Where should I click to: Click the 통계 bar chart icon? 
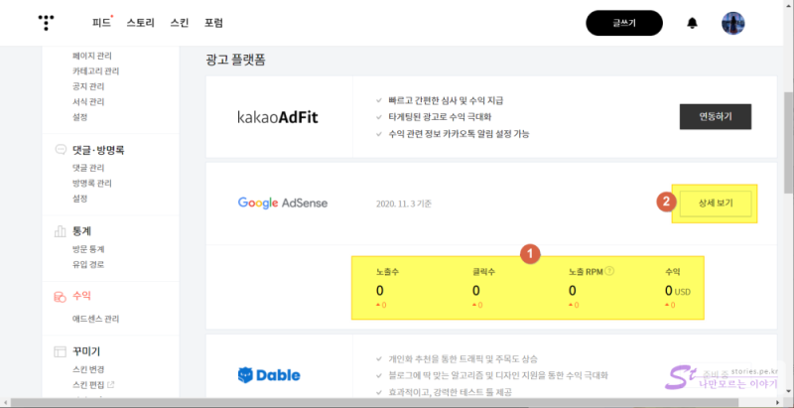[x=61, y=231]
